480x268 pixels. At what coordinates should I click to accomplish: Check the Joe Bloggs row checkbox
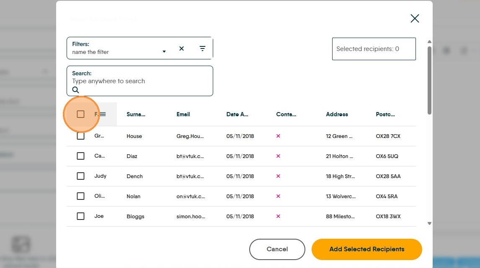point(81,216)
